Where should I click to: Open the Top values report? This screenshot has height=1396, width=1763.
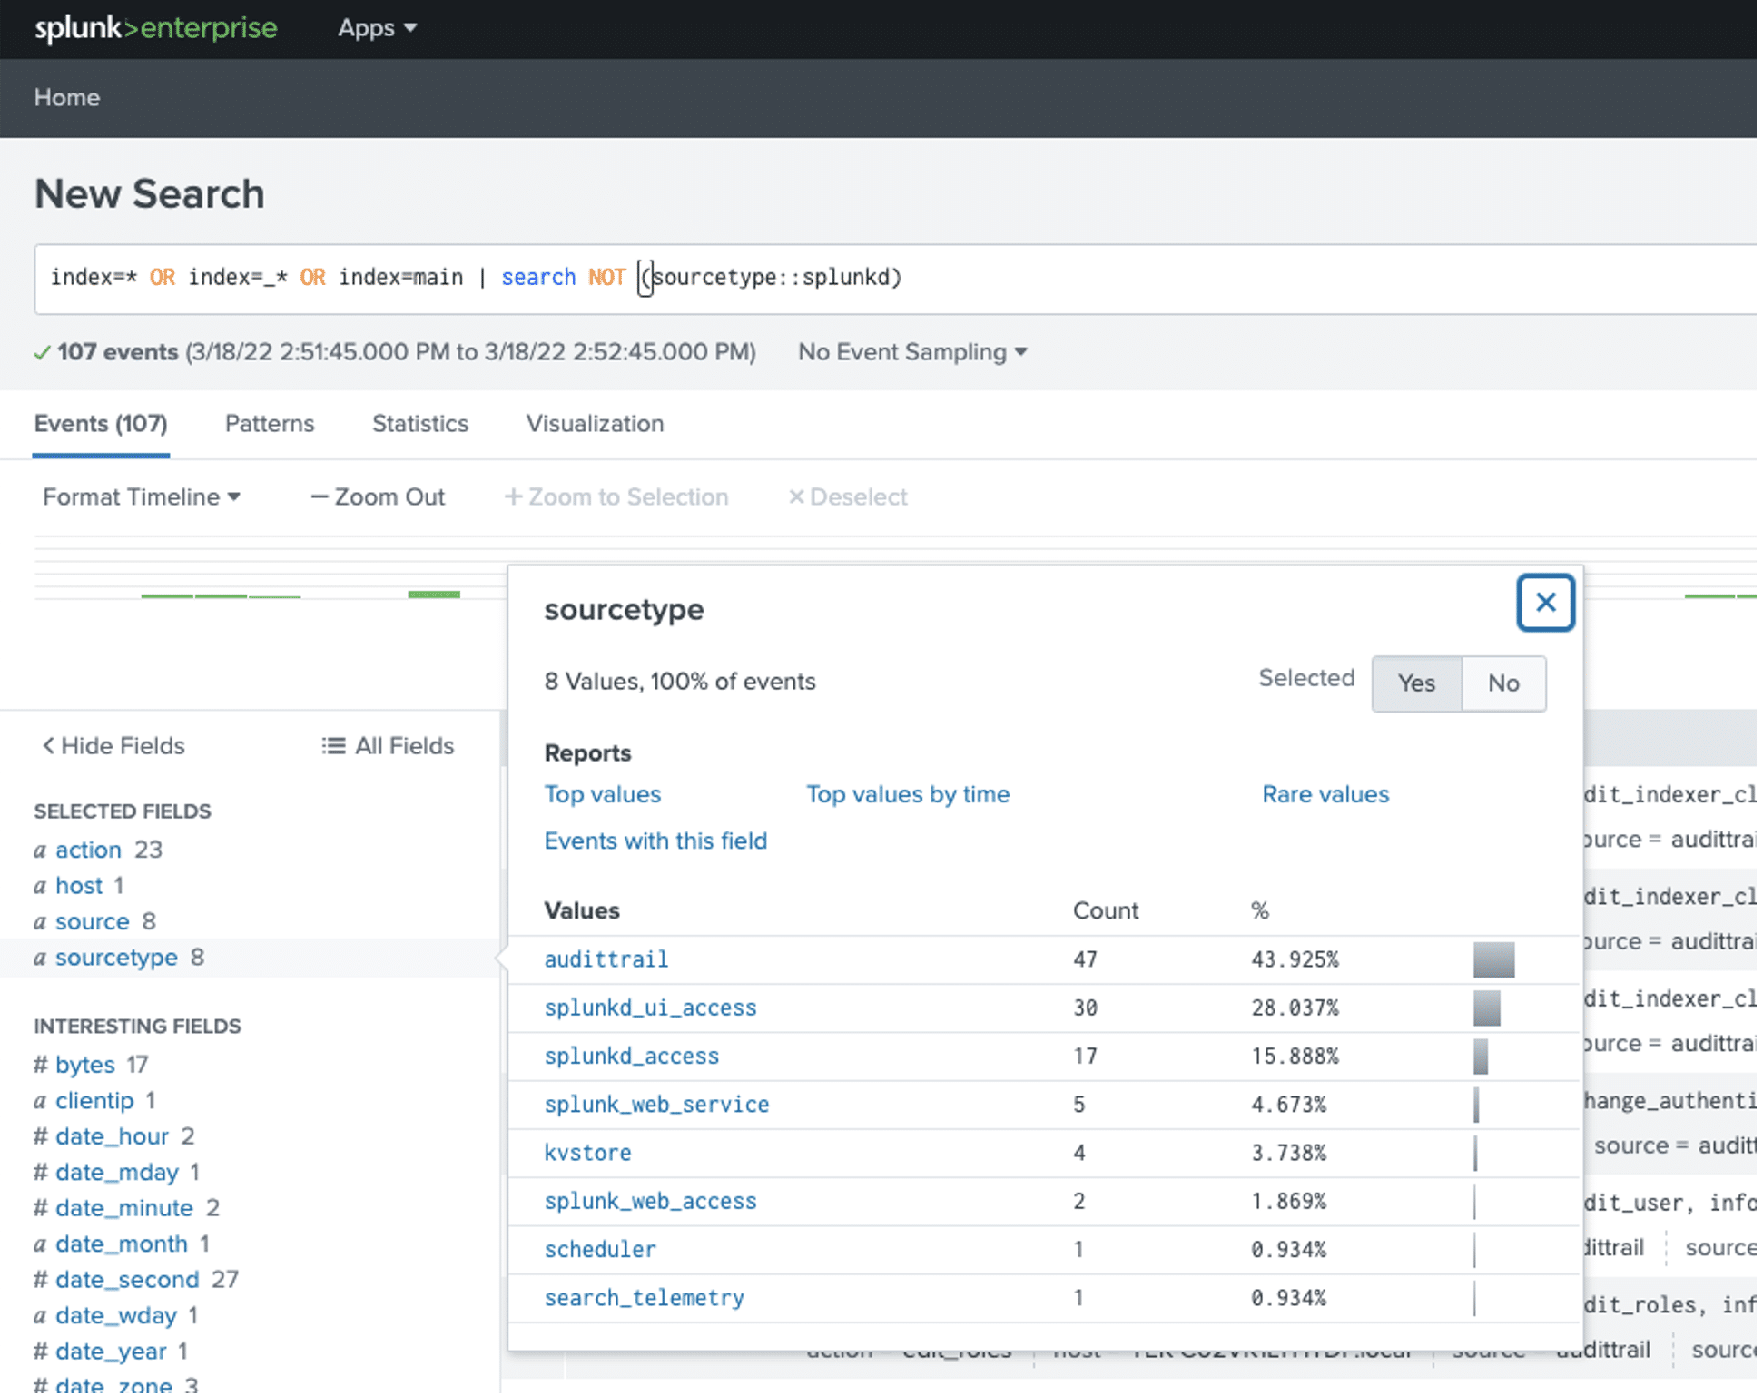tap(603, 794)
